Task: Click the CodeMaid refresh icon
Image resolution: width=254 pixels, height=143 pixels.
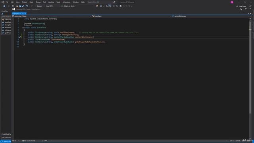Action: point(2,14)
